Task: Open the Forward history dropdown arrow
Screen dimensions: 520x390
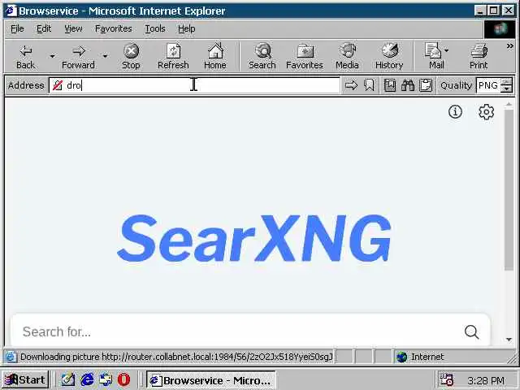Action: [x=105, y=56]
